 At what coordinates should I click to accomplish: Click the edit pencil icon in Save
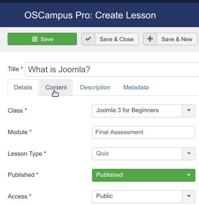coord(35,39)
